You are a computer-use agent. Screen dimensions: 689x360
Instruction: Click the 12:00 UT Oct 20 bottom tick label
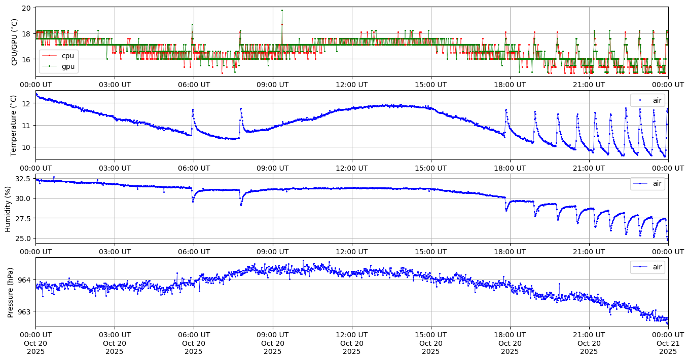coord(352,343)
